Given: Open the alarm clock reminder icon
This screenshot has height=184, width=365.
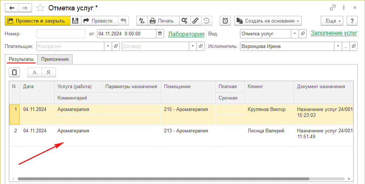Looking at the screenshot, I should [225, 21].
